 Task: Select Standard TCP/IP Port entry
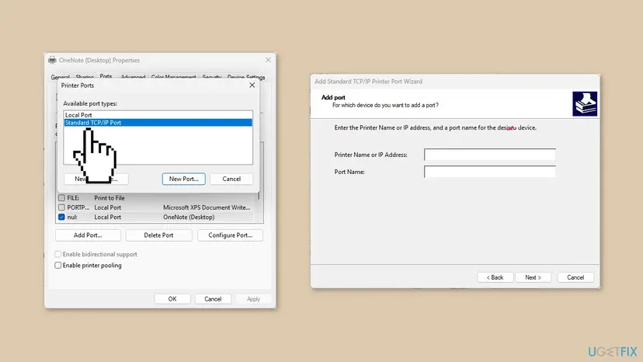[x=158, y=122]
